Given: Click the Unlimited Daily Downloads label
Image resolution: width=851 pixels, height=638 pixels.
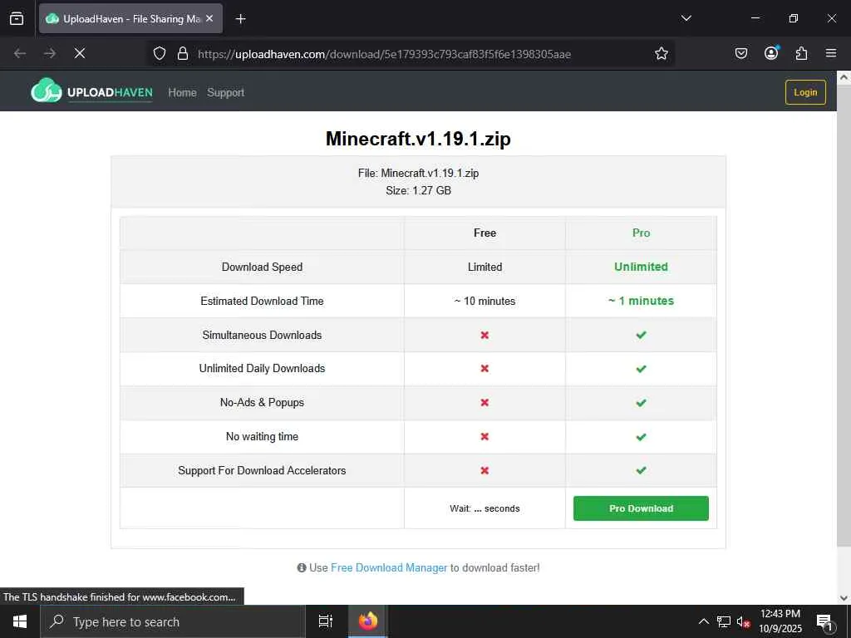Looking at the screenshot, I should click(x=262, y=368).
